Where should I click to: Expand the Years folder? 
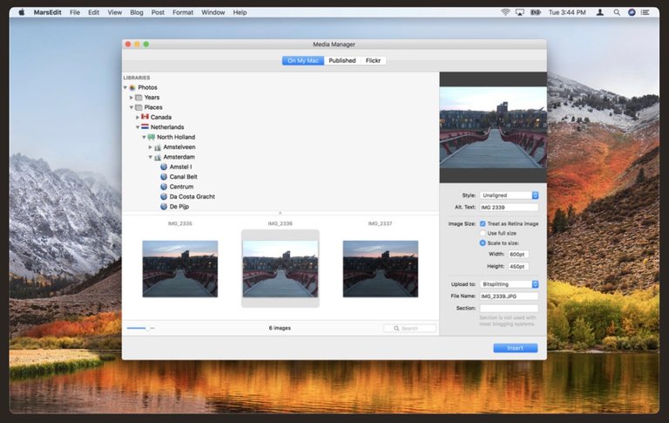132,98
